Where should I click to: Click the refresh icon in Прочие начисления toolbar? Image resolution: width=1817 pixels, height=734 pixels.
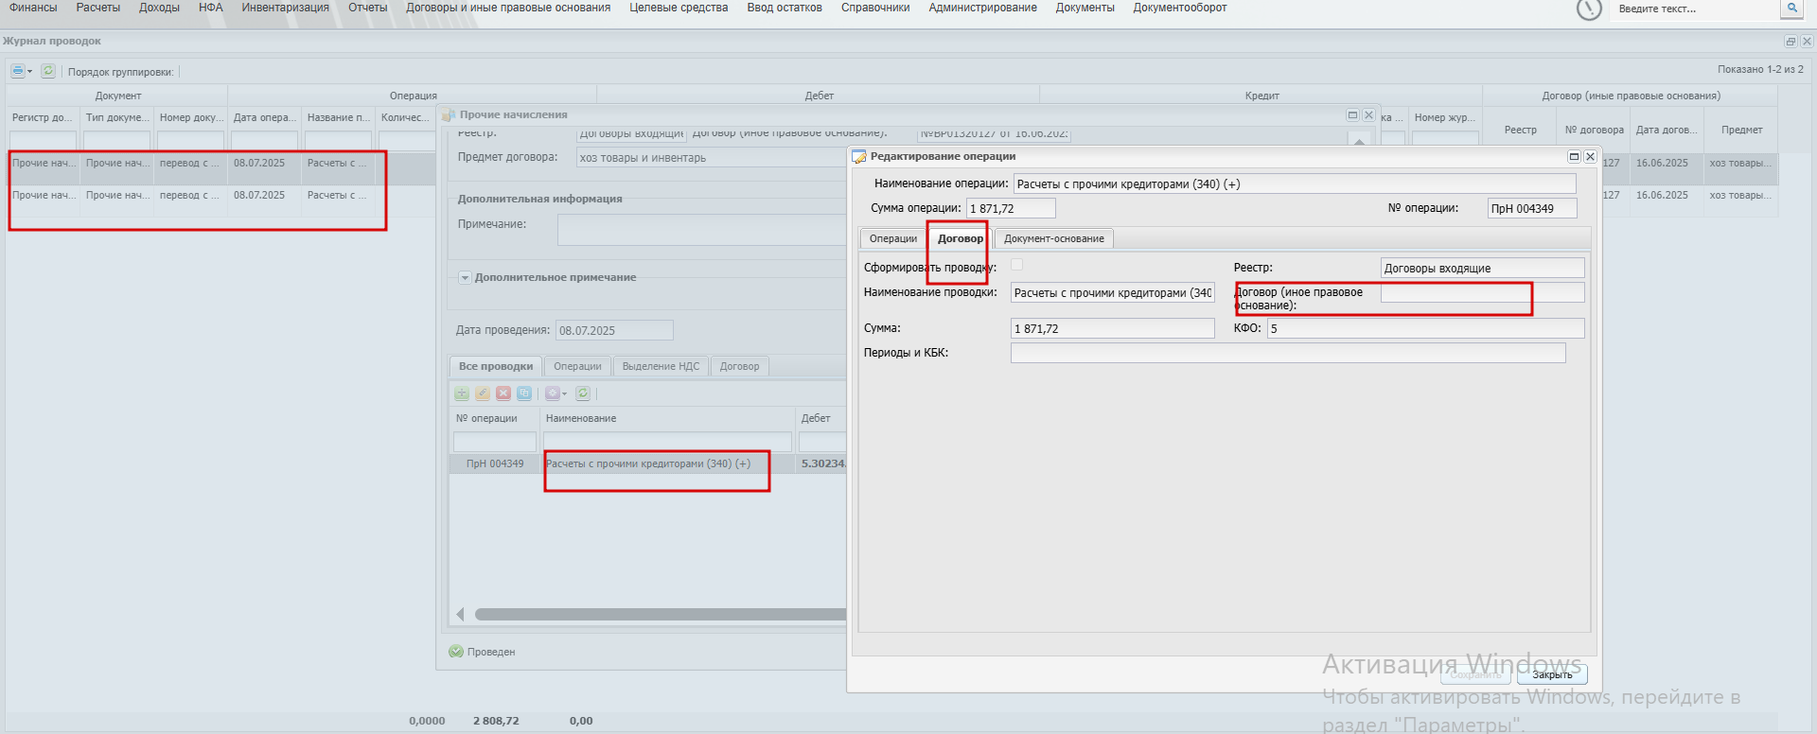(x=583, y=393)
